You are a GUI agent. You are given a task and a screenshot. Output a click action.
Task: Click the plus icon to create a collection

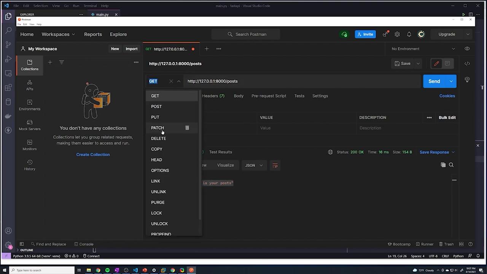pyautogui.click(x=50, y=62)
